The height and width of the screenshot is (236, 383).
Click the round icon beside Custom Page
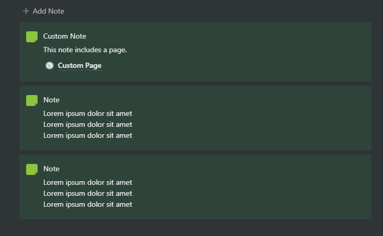[x=50, y=65]
